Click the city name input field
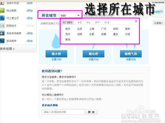165x123 pixels. [67, 15]
